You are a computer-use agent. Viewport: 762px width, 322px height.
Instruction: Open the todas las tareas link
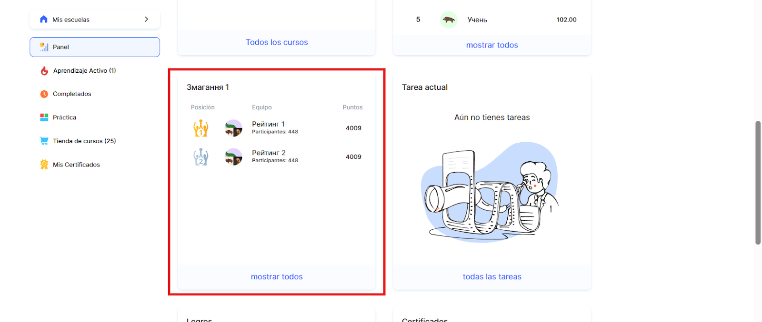(x=492, y=277)
